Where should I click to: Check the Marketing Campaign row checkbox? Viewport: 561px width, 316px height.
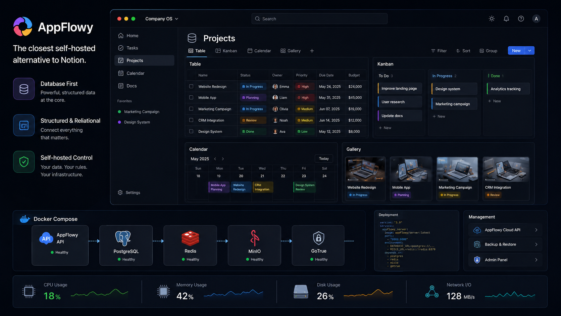point(191,109)
